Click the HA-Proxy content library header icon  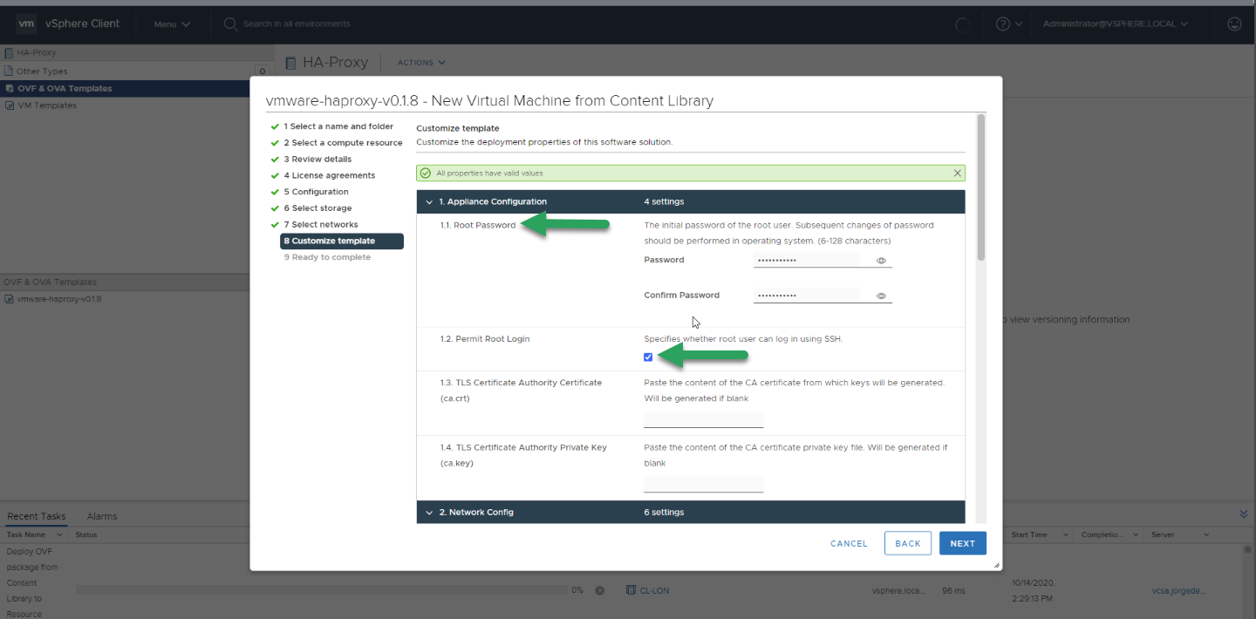[291, 63]
